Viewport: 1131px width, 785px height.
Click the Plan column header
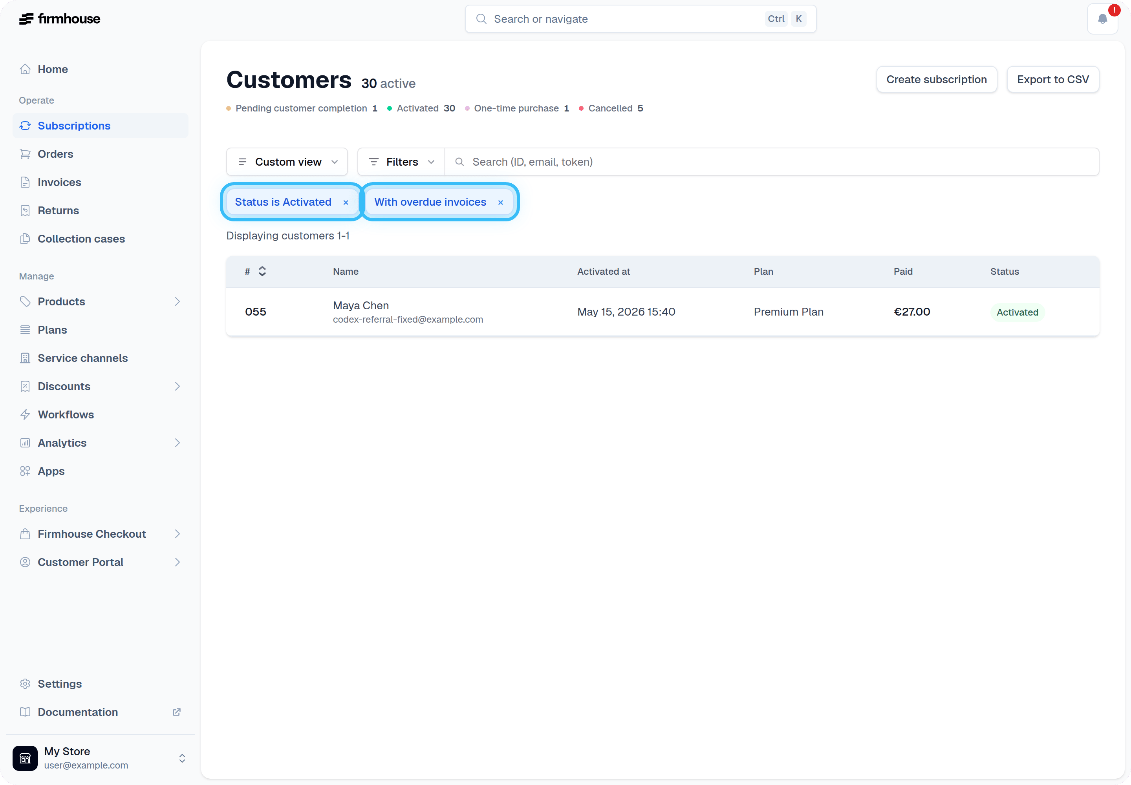pos(763,272)
